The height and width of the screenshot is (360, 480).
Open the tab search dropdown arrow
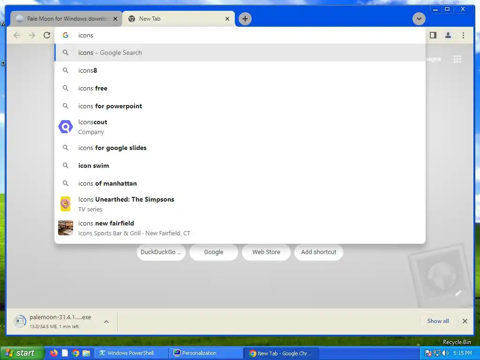tap(419, 19)
